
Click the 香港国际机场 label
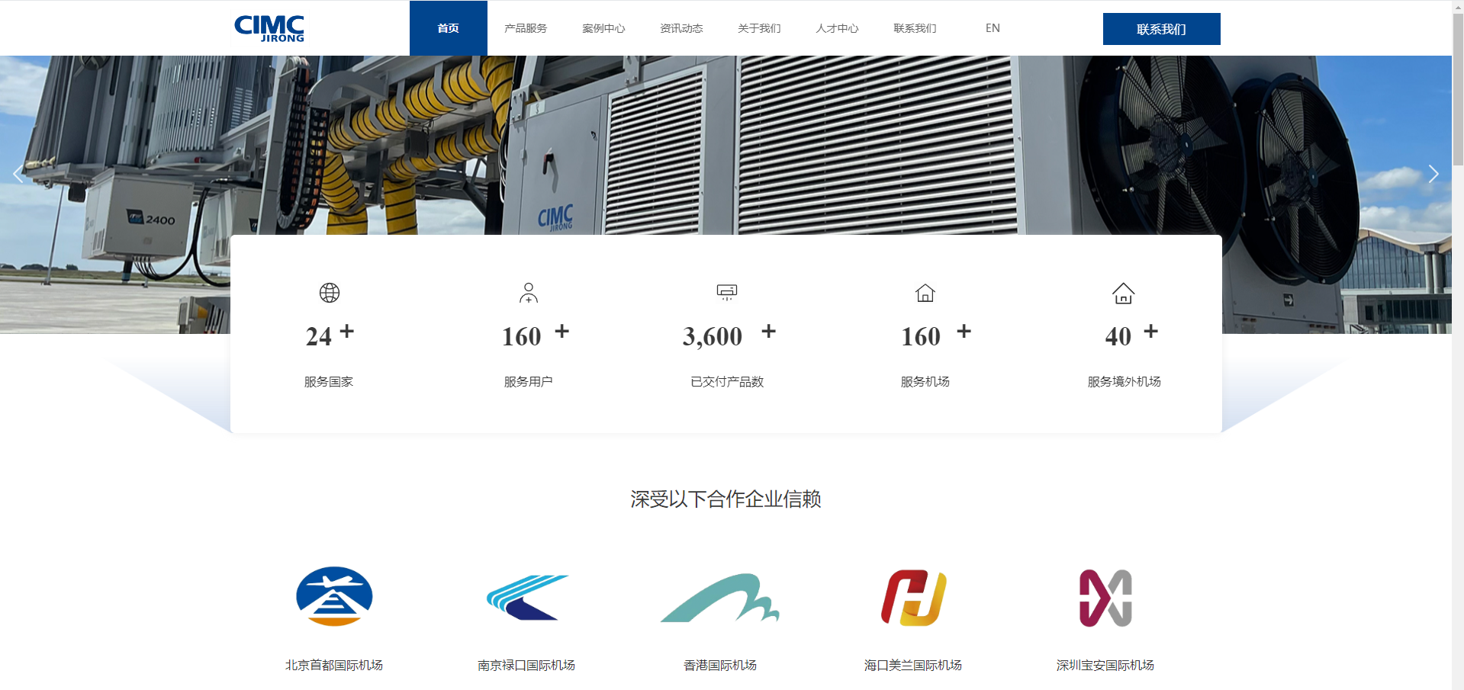point(720,666)
